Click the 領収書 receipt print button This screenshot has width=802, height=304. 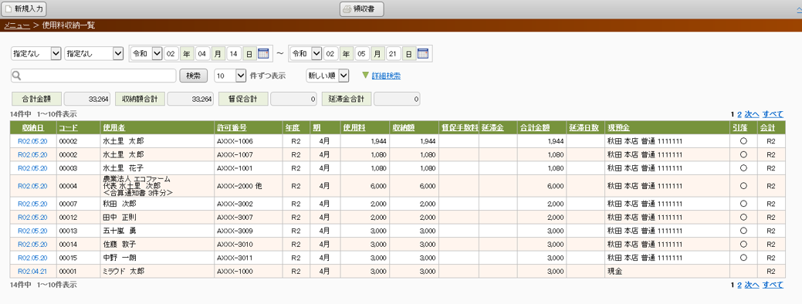[361, 8]
